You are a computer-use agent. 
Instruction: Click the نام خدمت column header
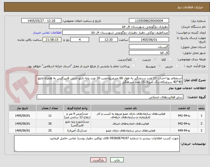click(131, 108)
